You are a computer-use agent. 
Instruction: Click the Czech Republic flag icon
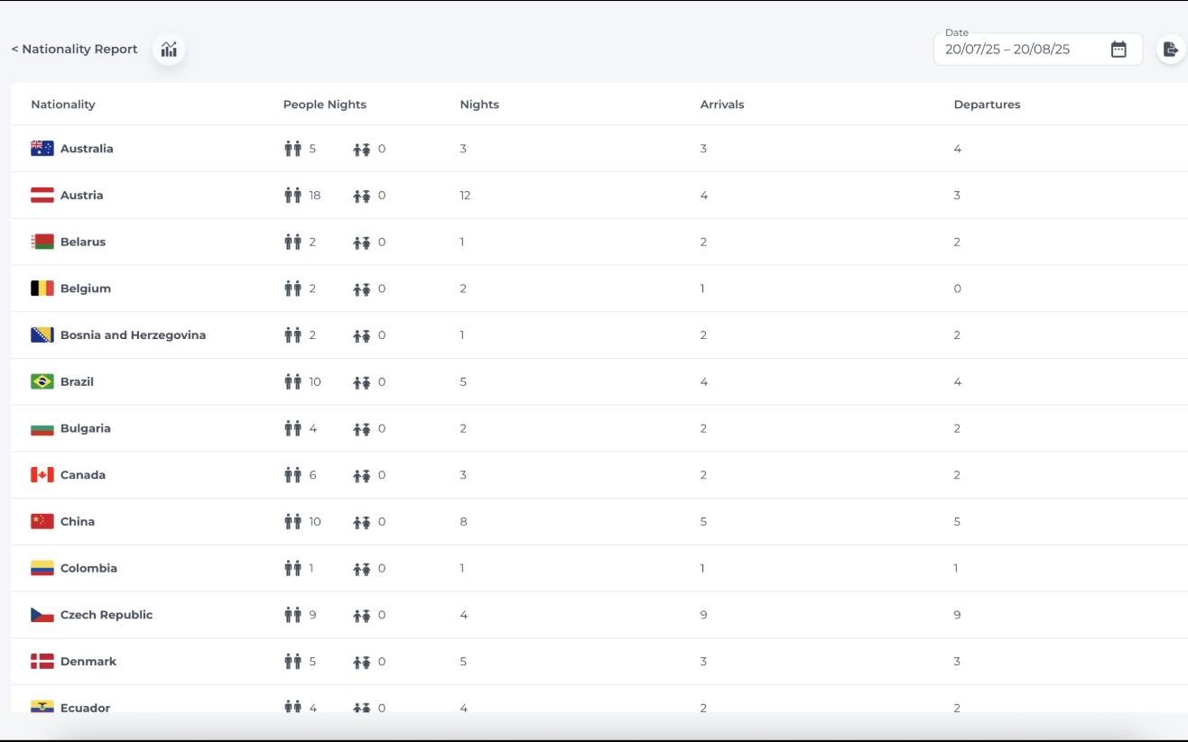pos(42,615)
